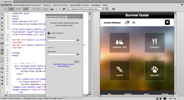This screenshot has height=100, width=184.
Task: Click Indent Code icon in coding toolbar
Action: (2, 77)
